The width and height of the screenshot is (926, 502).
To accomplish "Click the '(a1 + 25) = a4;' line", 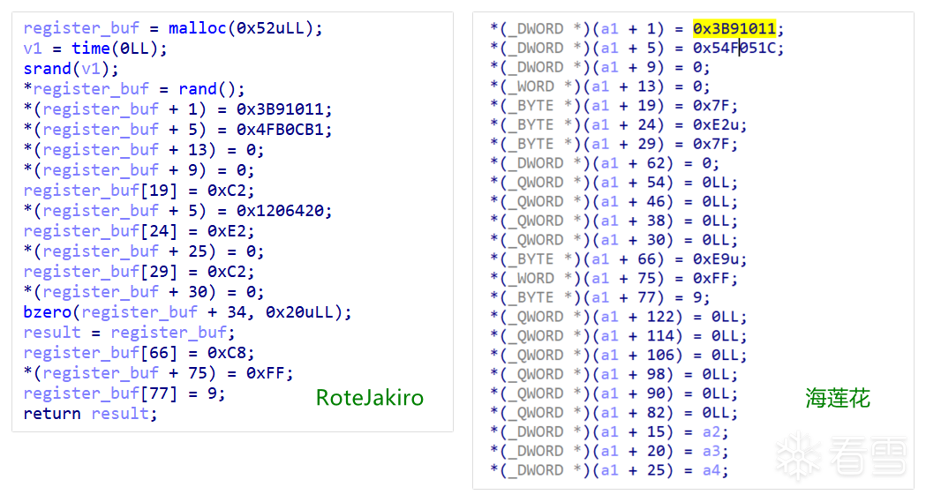I will tap(609, 470).
